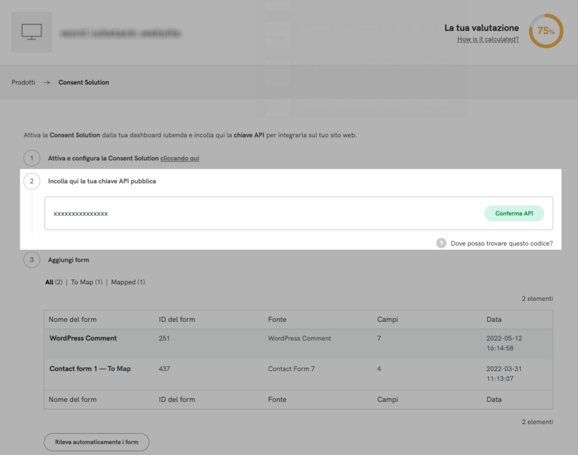Switch to the To Map filter

coord(83,282)
